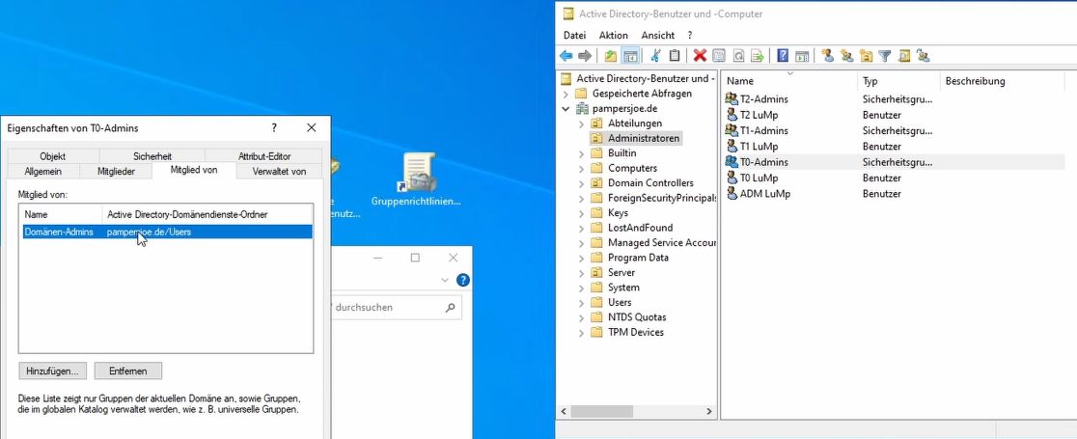Expand the Domain Controllers folder
The height and width of the screenshot is (439, 1077).
[x=581, y=183]
